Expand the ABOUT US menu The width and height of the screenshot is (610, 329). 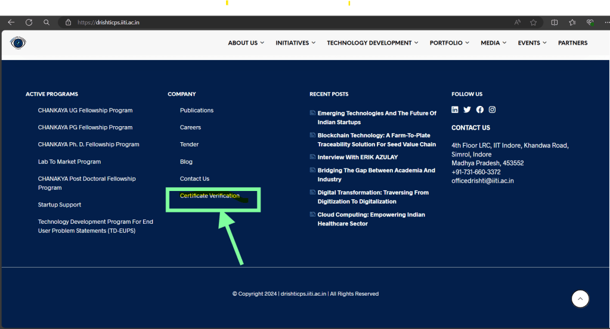coord(247,43)
